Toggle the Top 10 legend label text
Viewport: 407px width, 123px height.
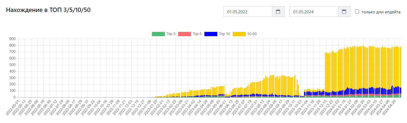(224, 34)
